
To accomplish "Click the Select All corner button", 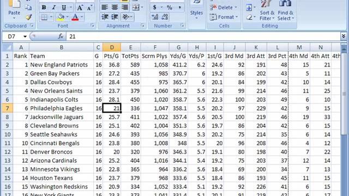I will [x=7, y=47].
